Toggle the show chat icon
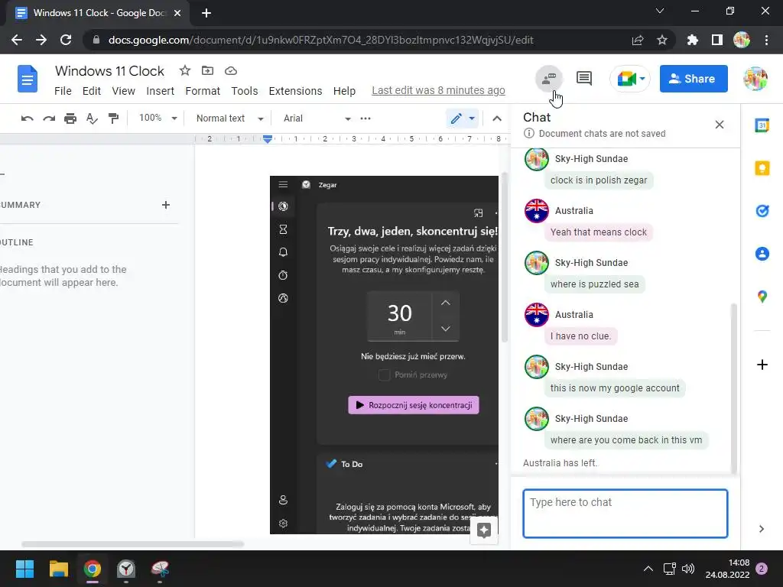 click(x=549, y=79)
